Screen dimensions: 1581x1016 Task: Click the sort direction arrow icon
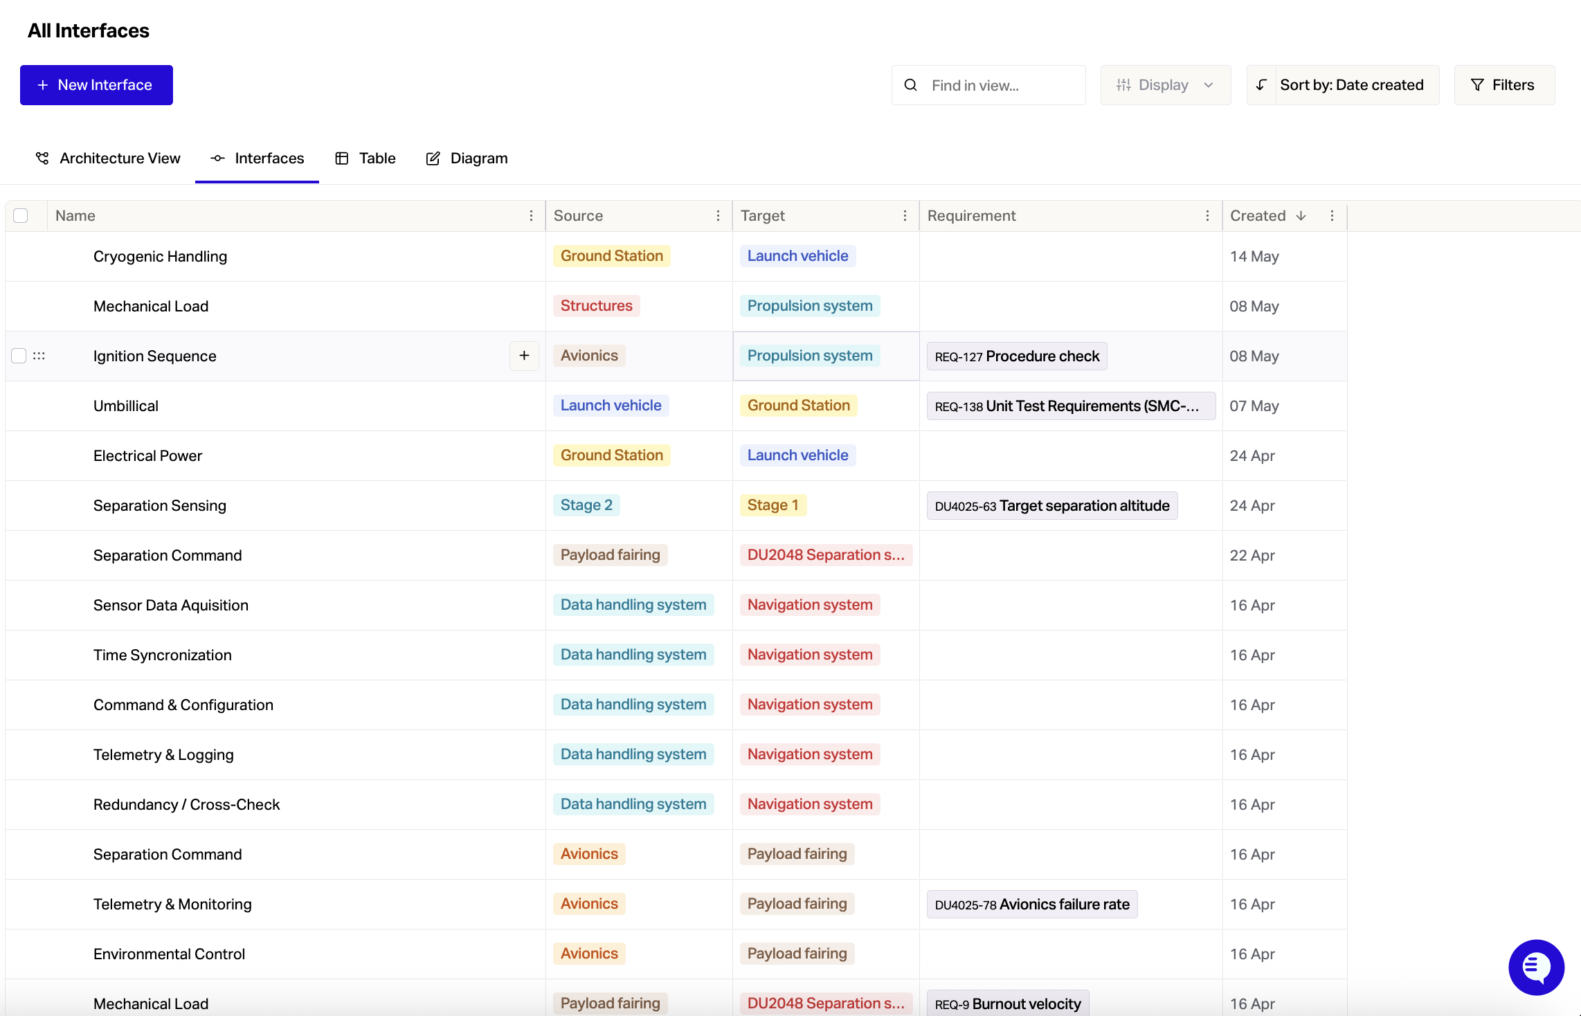[1261, 85]
